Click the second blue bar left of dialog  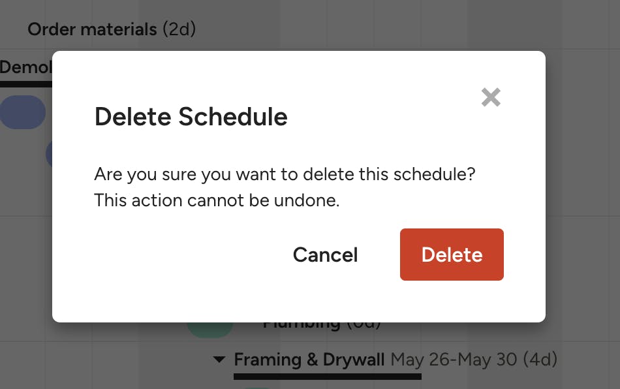(49, 155)
